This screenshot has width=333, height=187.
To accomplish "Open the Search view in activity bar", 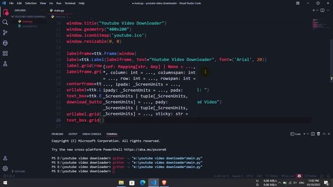I will coord(5,22).
